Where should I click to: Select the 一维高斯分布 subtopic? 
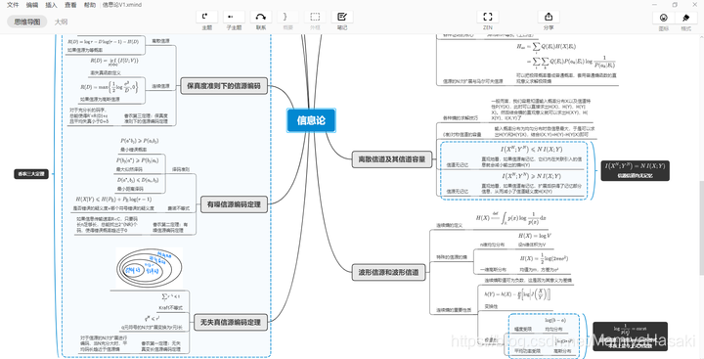tap(493, 270)
